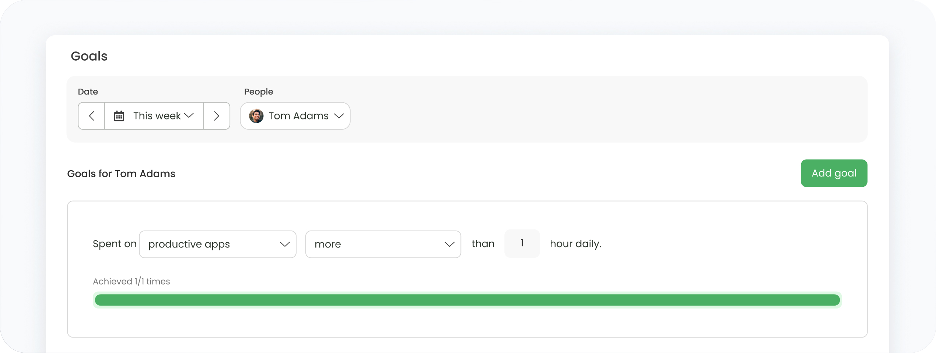Select the "Goals" page heading
Viewport: 936px width, 353px height.
coord(89,56)
